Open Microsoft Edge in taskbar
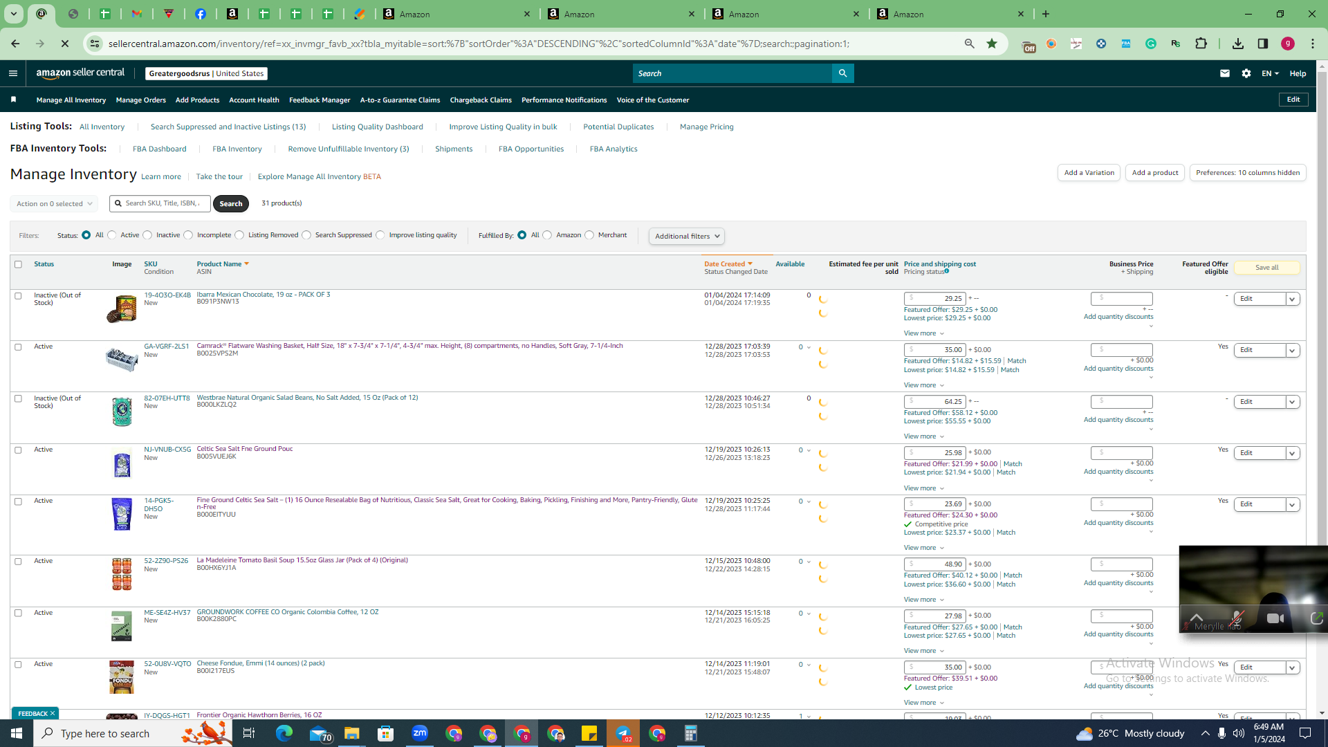Screen dimensions: 1328x747 [x=284, y=733]
